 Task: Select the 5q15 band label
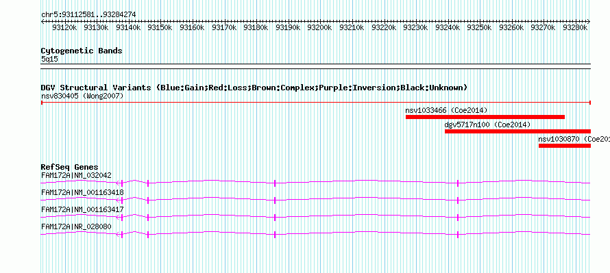tap(49, 59)
